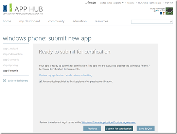This screenshot has height=134, width=177.
Task: Open the community menu
Action: pyautogui.click(x=56, y=21)
